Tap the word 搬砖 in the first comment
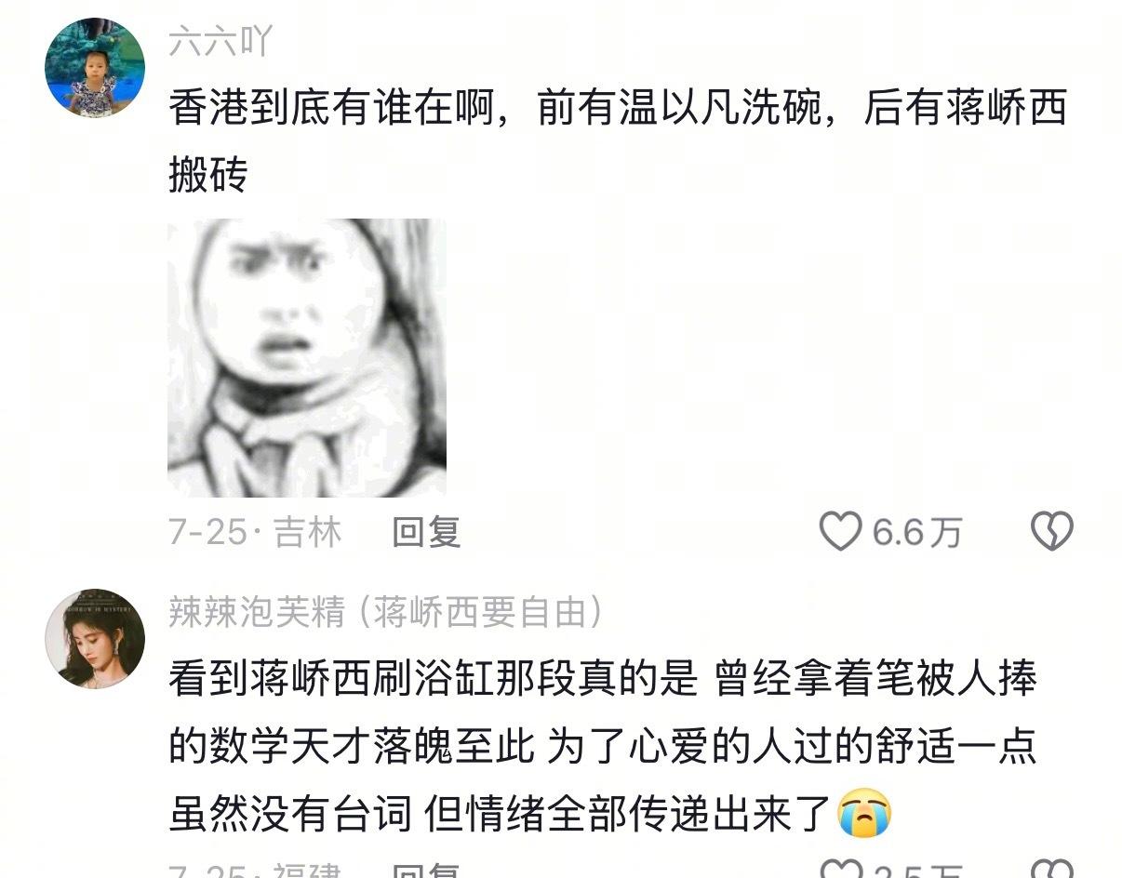 [x=207, y=173]
